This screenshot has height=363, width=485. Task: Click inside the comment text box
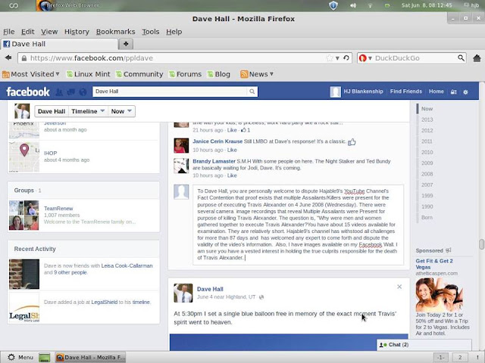click(298, 225)
